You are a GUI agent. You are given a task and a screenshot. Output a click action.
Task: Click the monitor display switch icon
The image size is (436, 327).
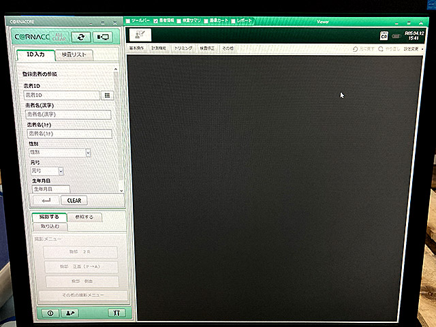(103, 37)
